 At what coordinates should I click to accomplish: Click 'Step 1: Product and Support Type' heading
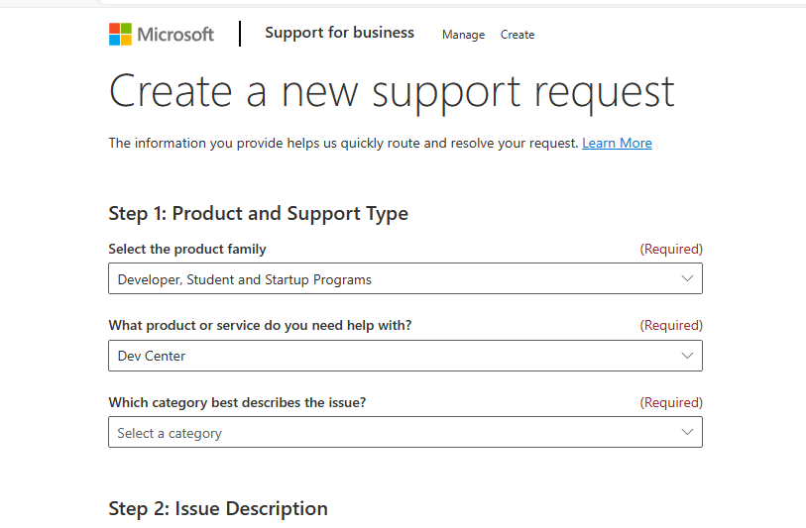[258, 214]
